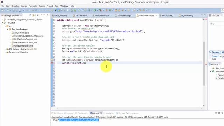This screenshot has height=126, width=224.
Task: Open the Refactor menu
Action: tap(15, 6)
